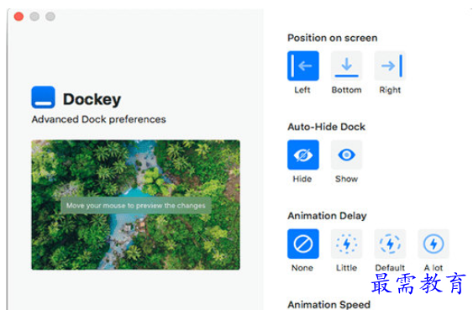Viewport: 473px width, 310px height.
Task: Set Dock position to Bottom
Action: coord(346,66)
